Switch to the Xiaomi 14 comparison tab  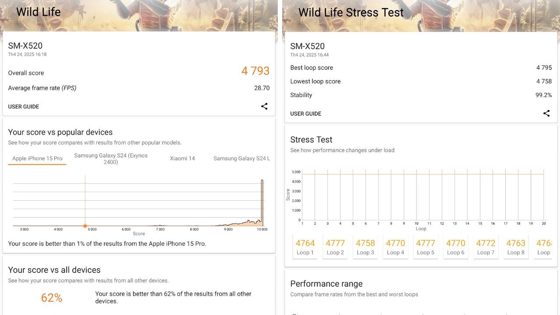(x=182, y=158)
